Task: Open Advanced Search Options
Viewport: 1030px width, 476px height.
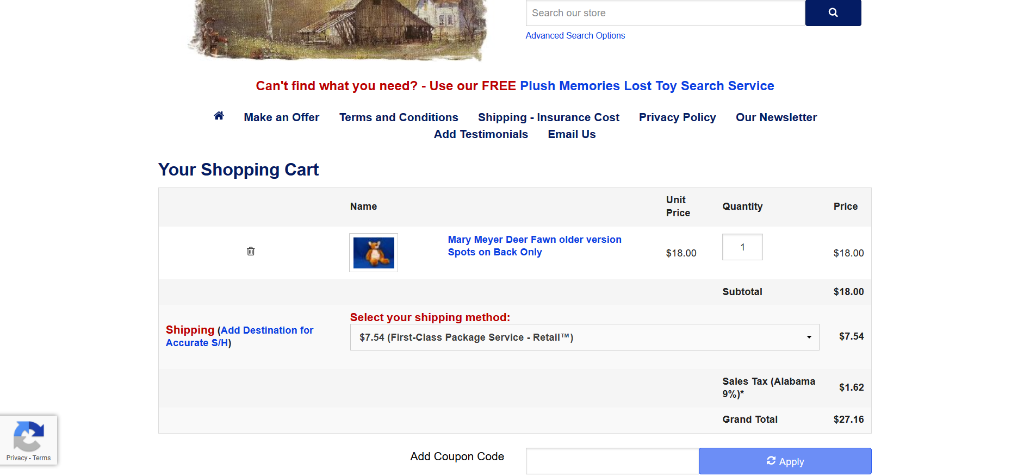Action: 575,35
